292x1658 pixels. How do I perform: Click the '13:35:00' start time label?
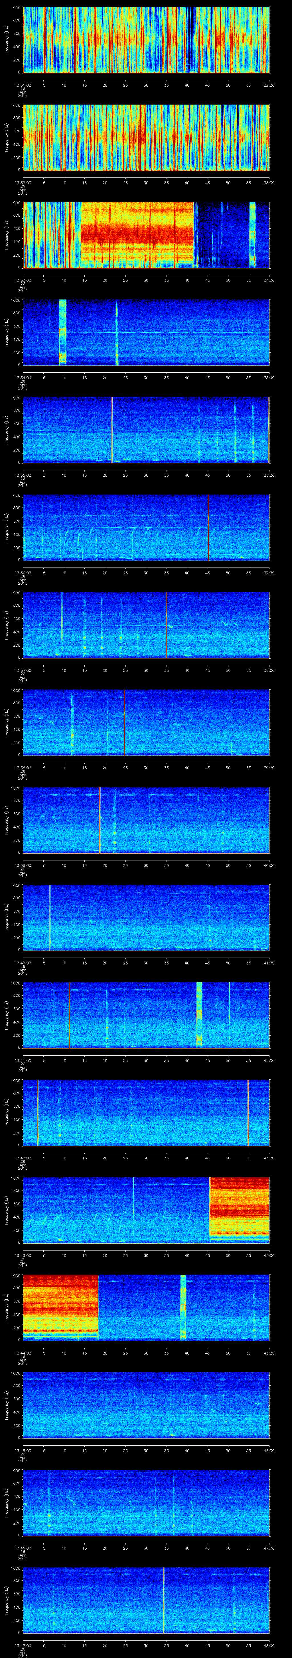[23, 475]
